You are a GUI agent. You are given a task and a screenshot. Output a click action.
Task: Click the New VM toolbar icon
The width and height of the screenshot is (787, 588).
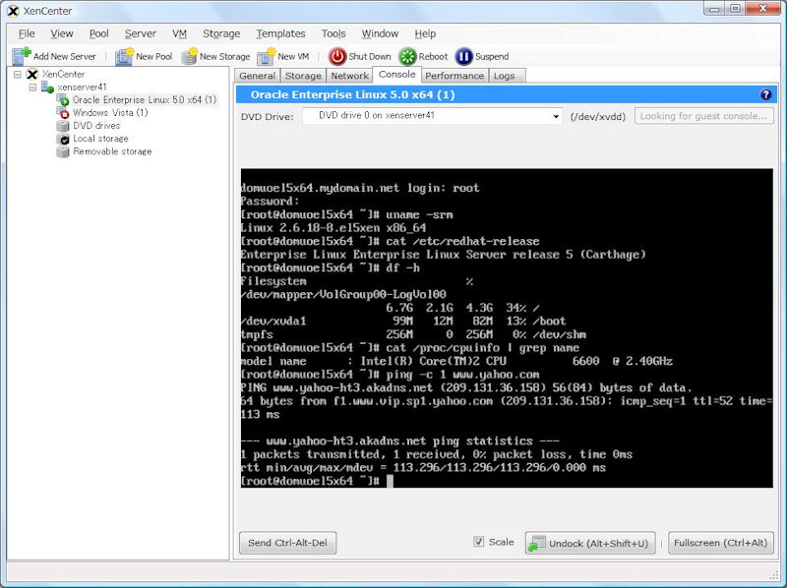pos(266,56)
